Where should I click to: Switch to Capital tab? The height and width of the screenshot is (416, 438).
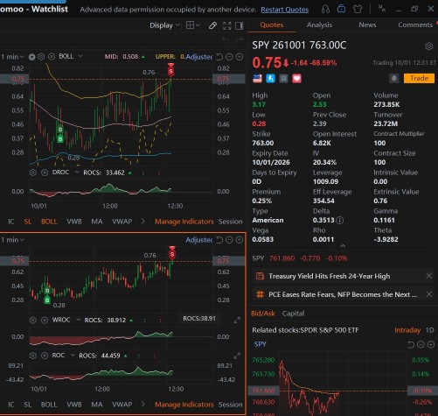pyautogui.click(x=293, y=314)
